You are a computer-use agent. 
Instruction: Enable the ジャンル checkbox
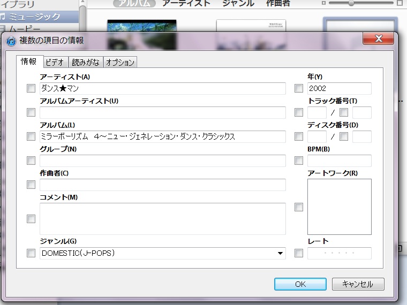pos(31,253)
